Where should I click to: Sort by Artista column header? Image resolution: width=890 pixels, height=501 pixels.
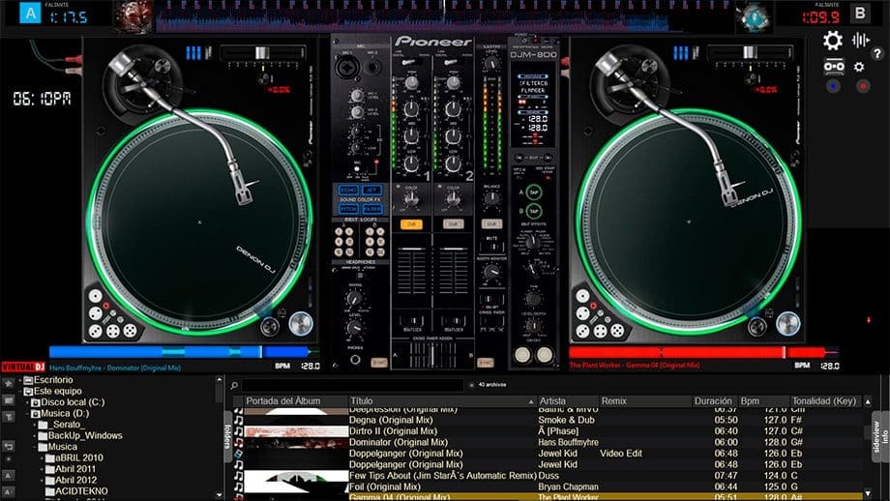[568, 401]
